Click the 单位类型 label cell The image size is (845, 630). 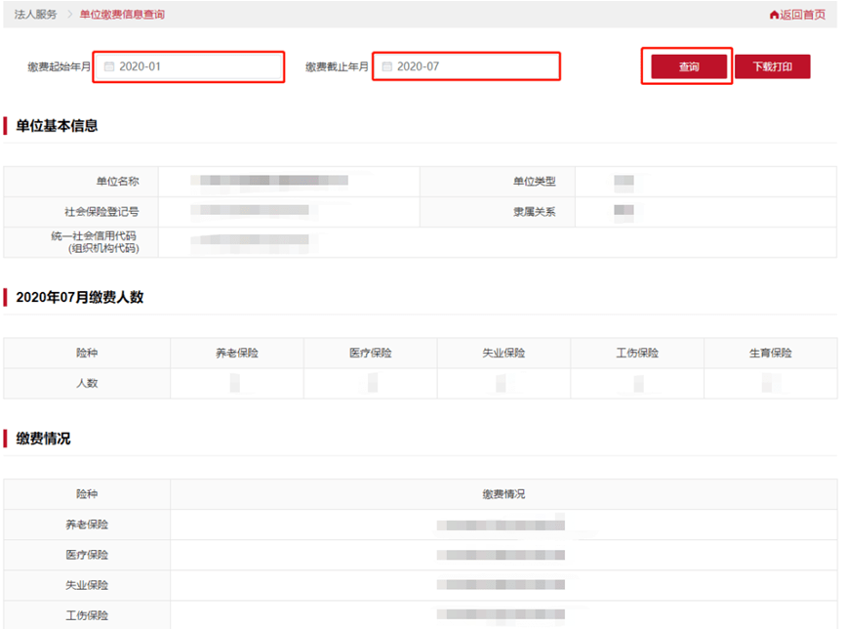[534, 182]
